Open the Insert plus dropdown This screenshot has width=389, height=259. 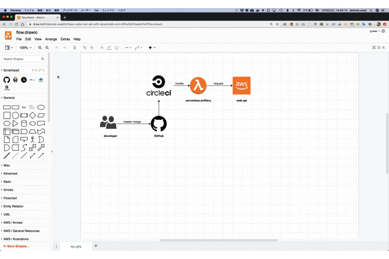tap(152, 47)
